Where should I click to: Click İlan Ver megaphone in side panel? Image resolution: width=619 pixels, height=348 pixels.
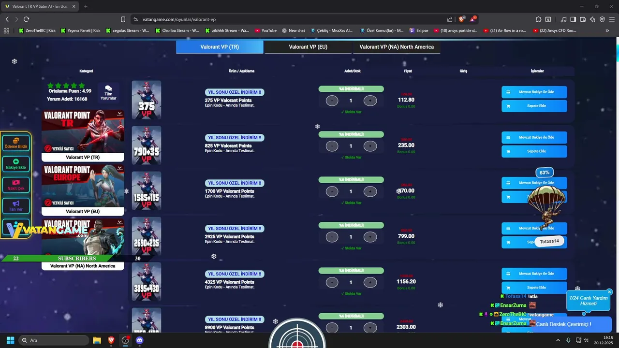16,206
